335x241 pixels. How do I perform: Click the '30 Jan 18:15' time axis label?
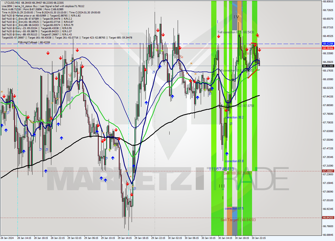(242, 238)
